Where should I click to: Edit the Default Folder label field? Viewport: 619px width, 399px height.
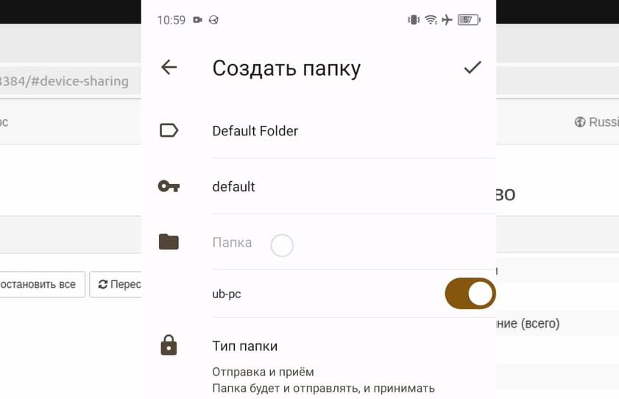pyautogui.click(x=353, y=131)
